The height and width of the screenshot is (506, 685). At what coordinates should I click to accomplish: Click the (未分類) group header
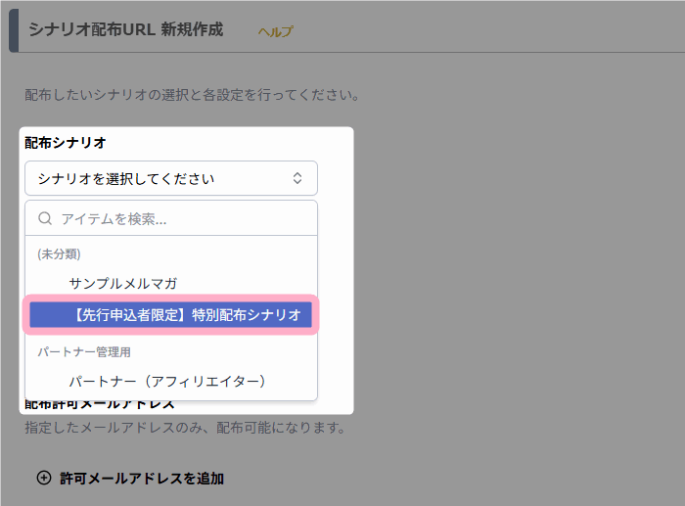[x=59, y=253]
